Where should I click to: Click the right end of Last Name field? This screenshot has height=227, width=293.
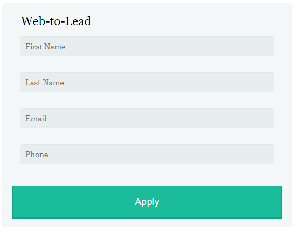click(x=267, y=82)
